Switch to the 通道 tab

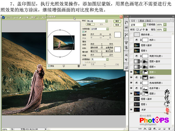142,21
